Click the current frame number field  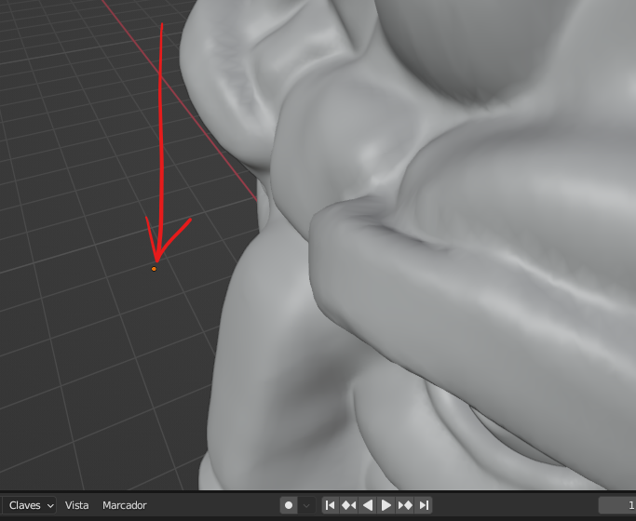(617, 505)
